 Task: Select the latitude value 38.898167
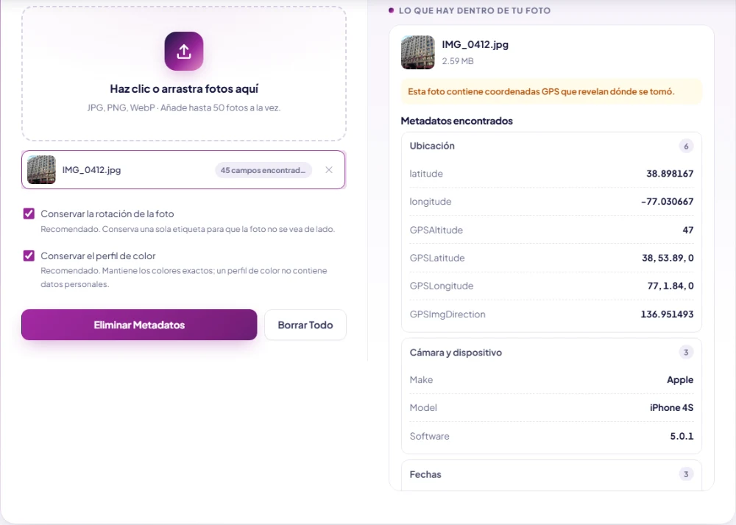click(x=670, y=173)
